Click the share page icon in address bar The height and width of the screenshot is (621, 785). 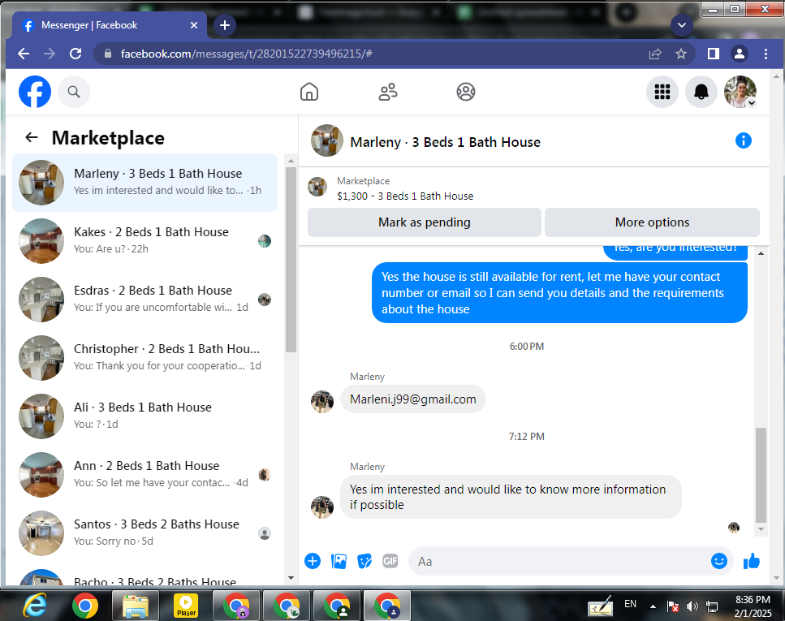pyautogui.click(x=655, y=54)
